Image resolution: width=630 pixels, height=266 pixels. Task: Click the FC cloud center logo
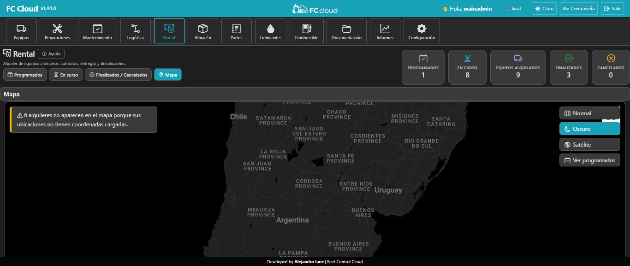(315, 9)
